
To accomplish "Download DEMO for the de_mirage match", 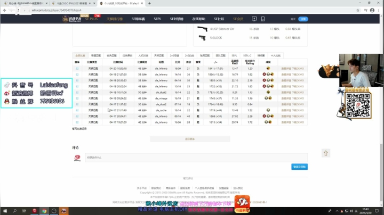I will coord(298,98).
